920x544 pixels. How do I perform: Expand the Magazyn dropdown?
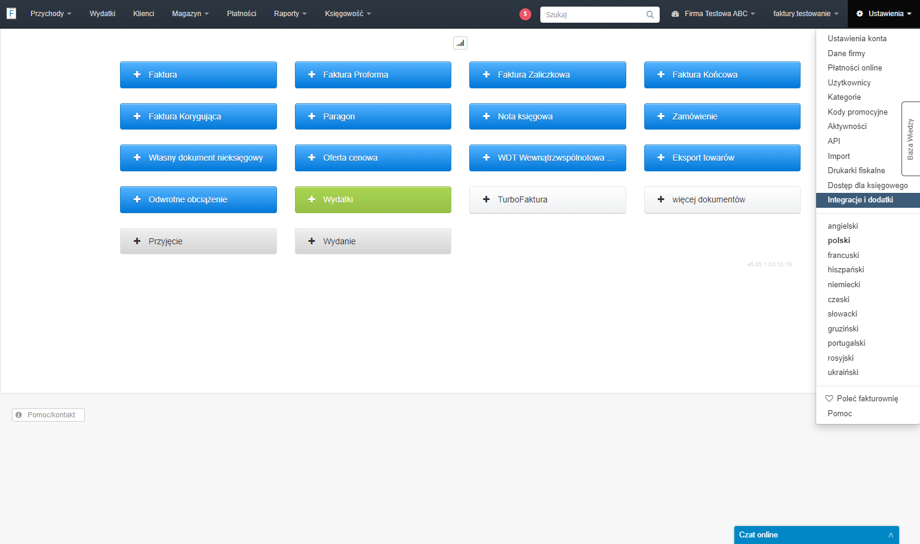point(190,14)
